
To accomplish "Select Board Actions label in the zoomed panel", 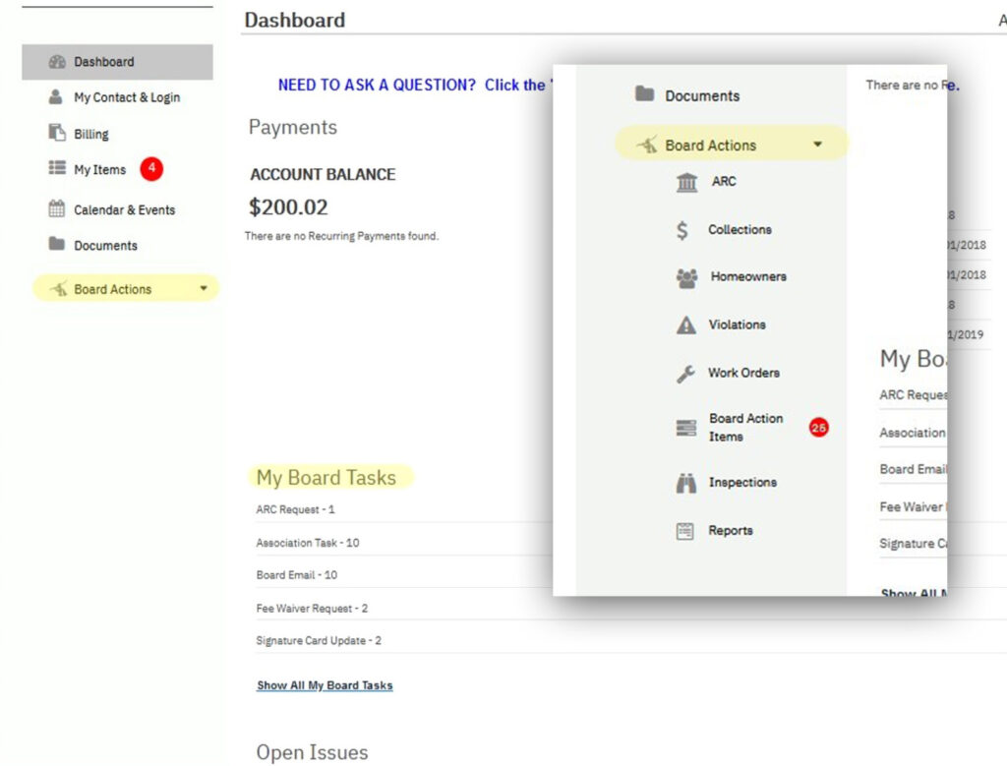I will 710,146.
